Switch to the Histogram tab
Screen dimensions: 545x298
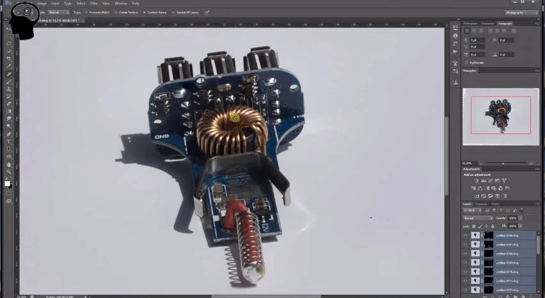(470, 23)
